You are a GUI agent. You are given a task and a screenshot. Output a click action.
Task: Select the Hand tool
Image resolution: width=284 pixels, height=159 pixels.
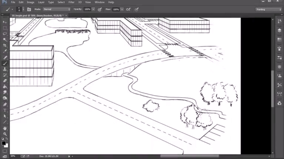[5, 128]
